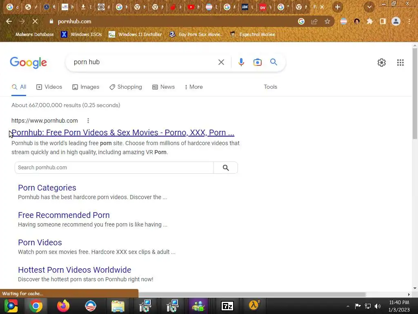418x314 pixels.
Task: Toggle the browser side panel
Action: (383, 21)
